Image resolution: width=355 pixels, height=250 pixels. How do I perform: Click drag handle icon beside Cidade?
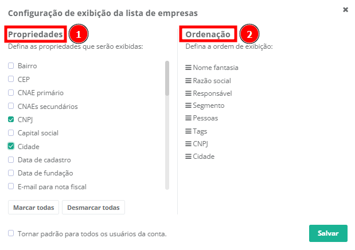click(188, 156)
